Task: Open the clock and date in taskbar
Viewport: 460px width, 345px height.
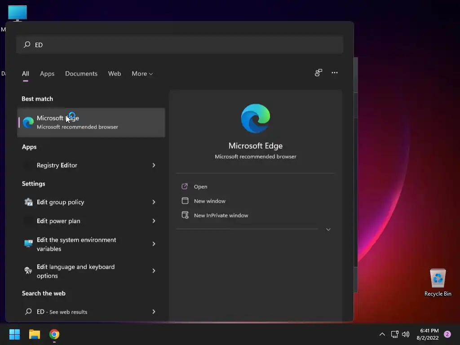Action: 428,334
